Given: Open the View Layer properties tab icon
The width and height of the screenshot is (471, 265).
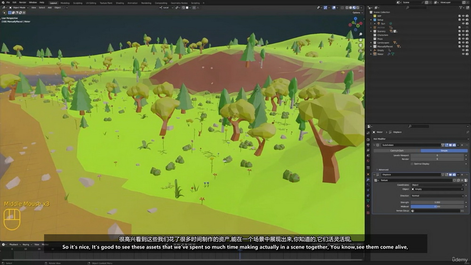Looking at the screenshot, I should coord(368,150).
